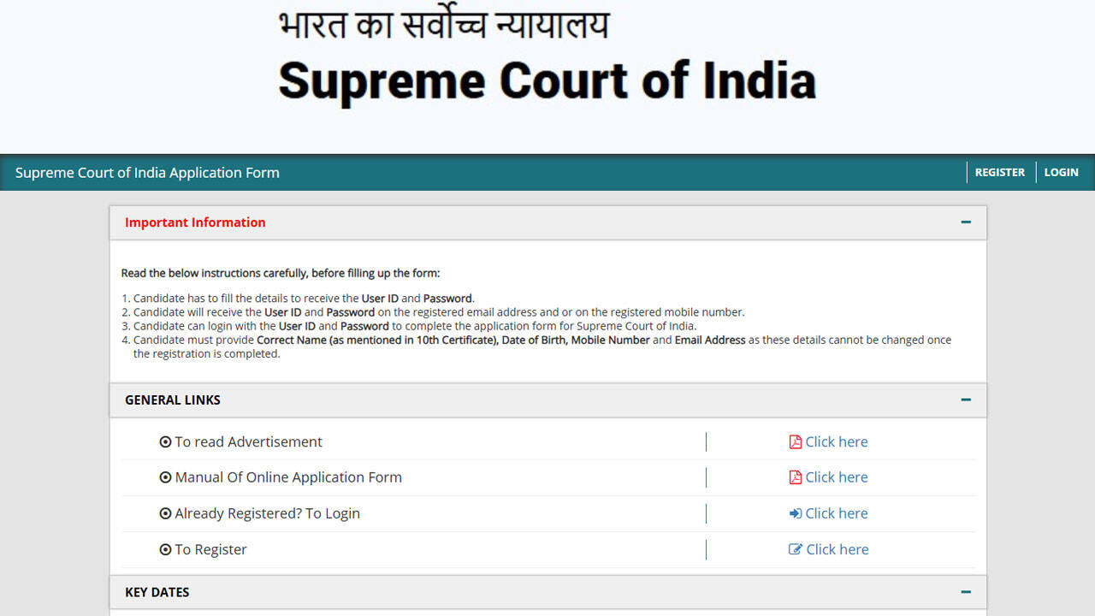Open LOGIN in the top navigation bar
1095x616 pixels.
click(x=1061, y=172)
